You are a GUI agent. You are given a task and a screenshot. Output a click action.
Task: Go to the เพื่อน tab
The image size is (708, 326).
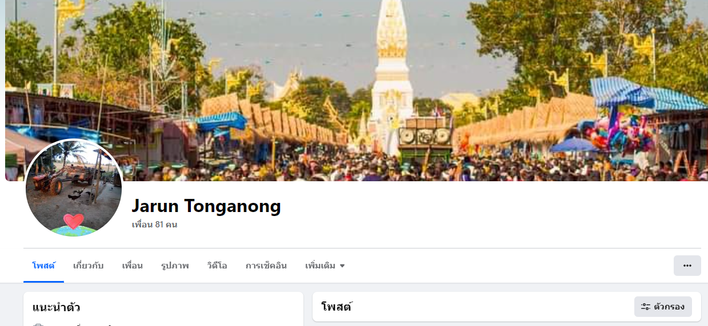(132, 266)
